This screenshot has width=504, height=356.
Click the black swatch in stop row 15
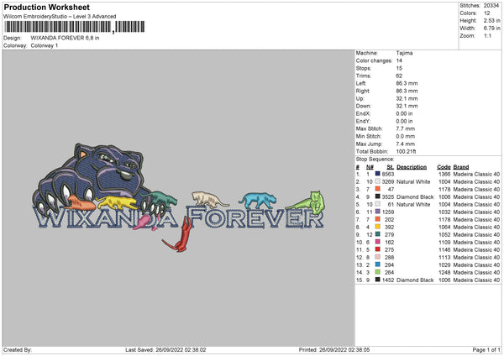click(x=377, y=280)
